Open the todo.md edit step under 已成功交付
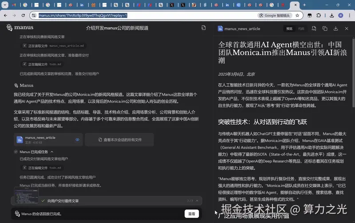Screen dimensions: 355x223 pyautogui.click(x=43, y=168)
